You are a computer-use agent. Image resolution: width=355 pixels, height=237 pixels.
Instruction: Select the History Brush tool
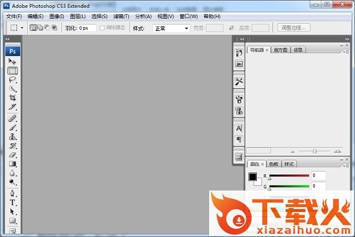coord(12,146)
